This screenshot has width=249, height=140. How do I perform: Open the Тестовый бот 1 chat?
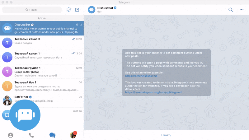[x=42, y=86]
